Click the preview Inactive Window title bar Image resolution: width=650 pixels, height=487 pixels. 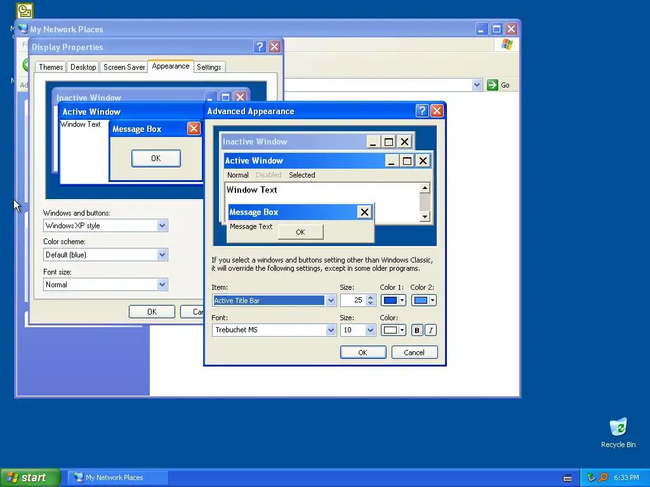pos(294,141)
